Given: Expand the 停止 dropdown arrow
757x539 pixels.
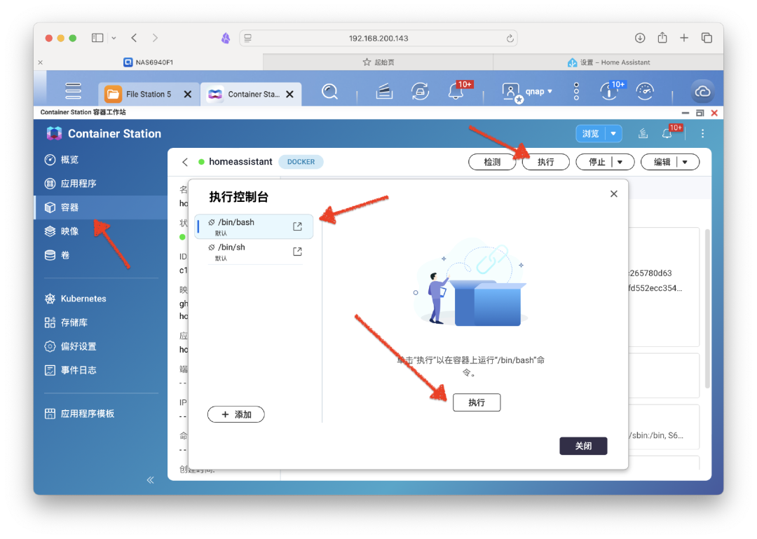Looking at the screenshot, I should click(620, 162).
